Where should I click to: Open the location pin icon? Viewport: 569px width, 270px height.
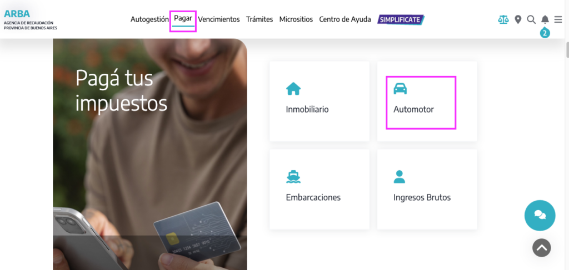pyautogui.click(x=518, y=19)
